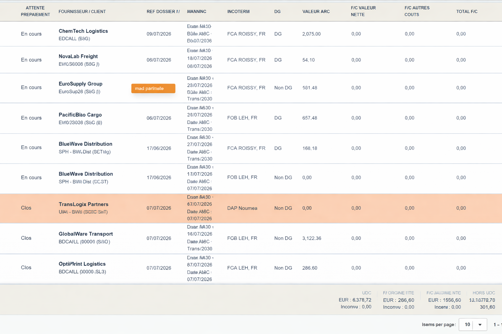Click the 286.60 value in OptiPrint row
Viewport: 502px width, 334px height.
point(310,268)
